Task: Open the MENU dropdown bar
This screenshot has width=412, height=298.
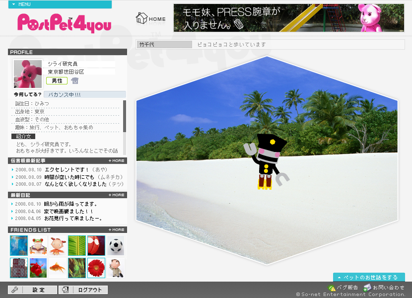Action: 60,4
